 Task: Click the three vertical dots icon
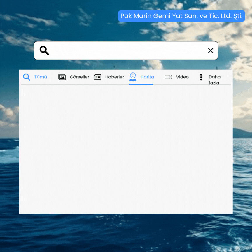(x=201, y=77)
